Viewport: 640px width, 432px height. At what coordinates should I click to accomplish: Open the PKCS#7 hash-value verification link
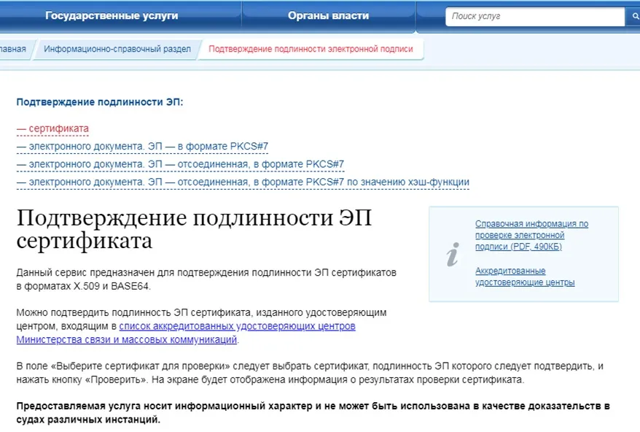click(242, 182)
